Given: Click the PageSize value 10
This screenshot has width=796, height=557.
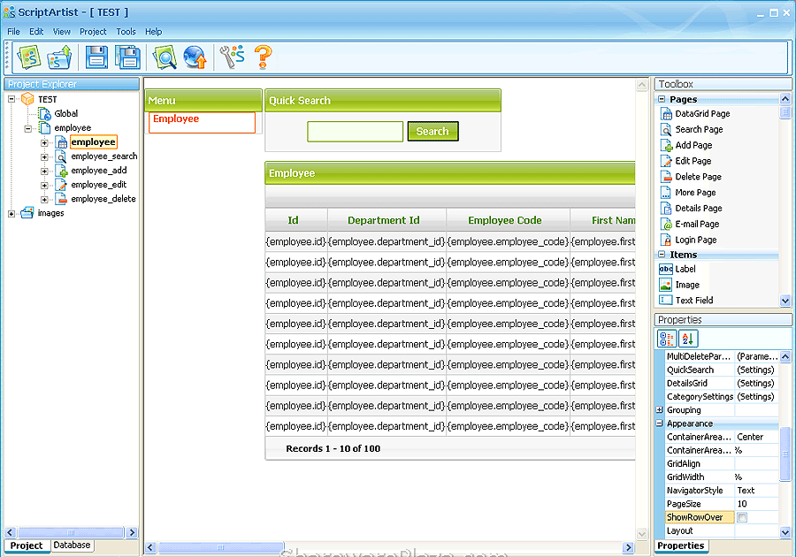Looking at the screenshot, I should [x=756, y=504].
